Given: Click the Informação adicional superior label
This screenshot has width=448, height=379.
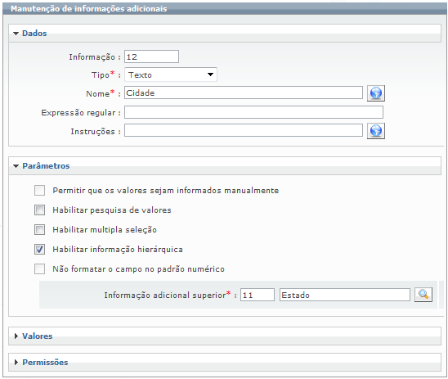Looking at the screenshot, I should pos(167,295).
